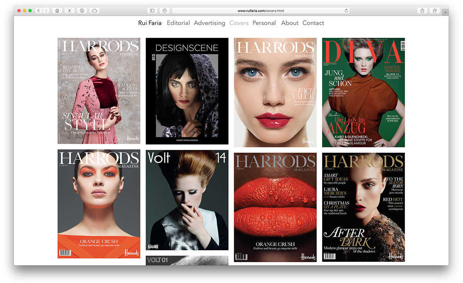Open the Safari home page button
Image resolution: width=463 pixels, height=283 pixels.
pos(57,11)
